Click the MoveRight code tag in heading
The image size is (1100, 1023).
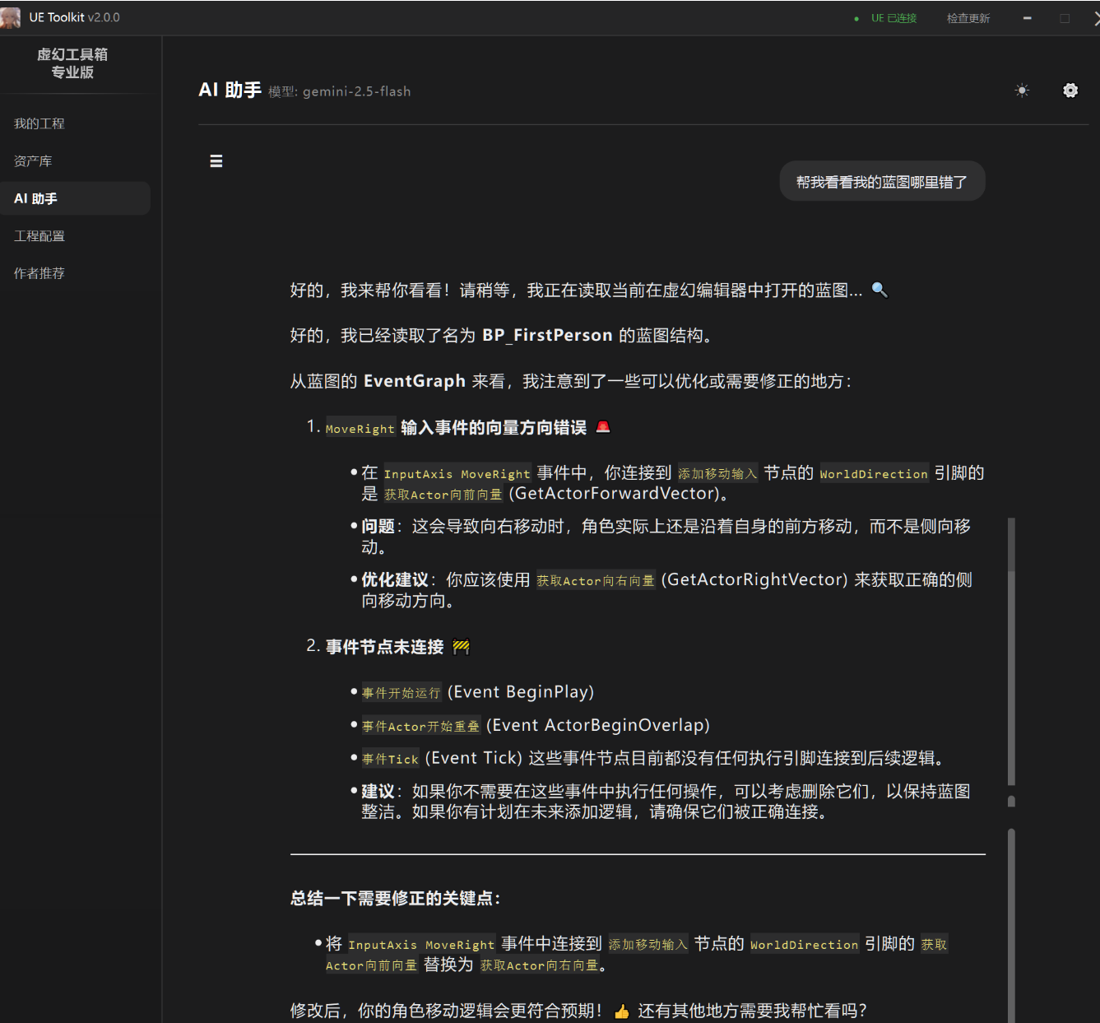pyautogui.click(x=360, y=429)
